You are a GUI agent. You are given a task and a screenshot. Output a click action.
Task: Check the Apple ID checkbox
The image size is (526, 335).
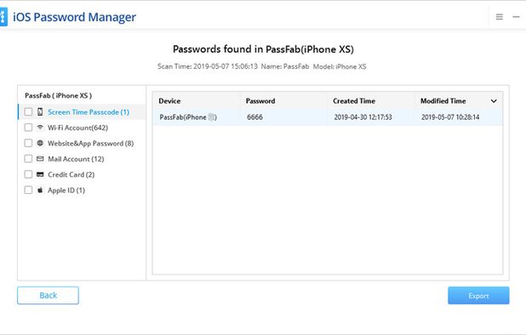[29, 190]
